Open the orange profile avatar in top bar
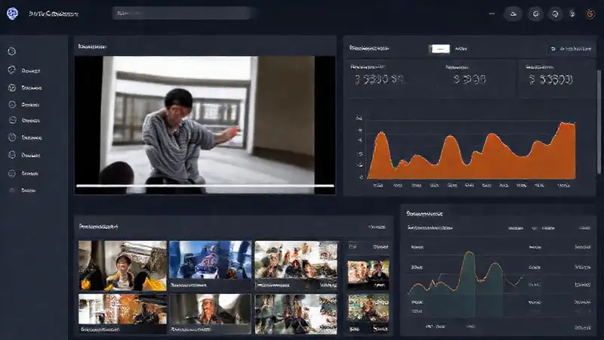This screenshot has height=340, width=604. [x=590, y=14]
